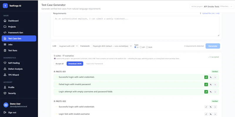235x117 pixels.
Task: Click the 3 accepted status text
Action: click(x=214, y=57)
